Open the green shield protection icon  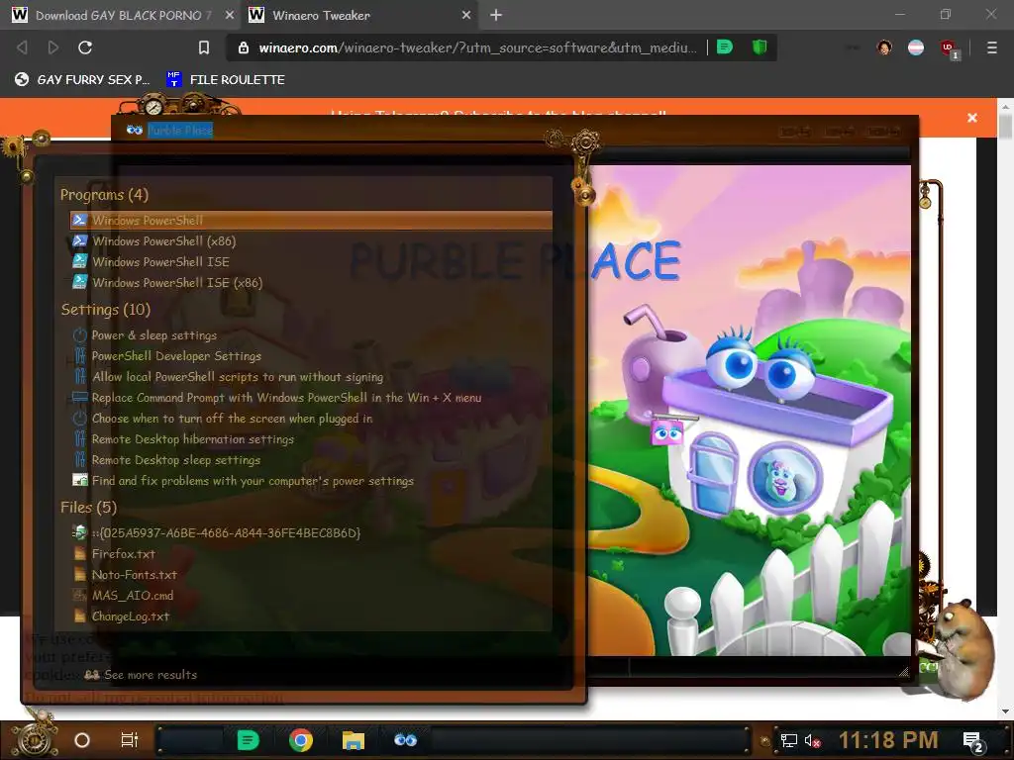[x=760, y=47]
